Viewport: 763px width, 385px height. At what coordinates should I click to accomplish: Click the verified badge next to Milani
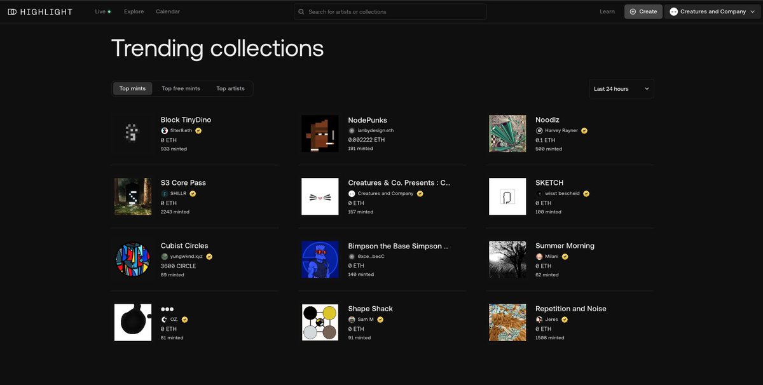click(x=565, y=257)
